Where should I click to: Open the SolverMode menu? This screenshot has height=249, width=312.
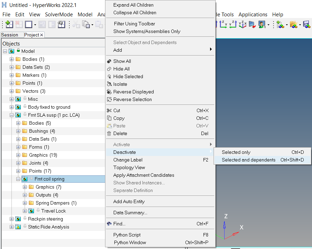pyautogui.click(x=59, y=15)
